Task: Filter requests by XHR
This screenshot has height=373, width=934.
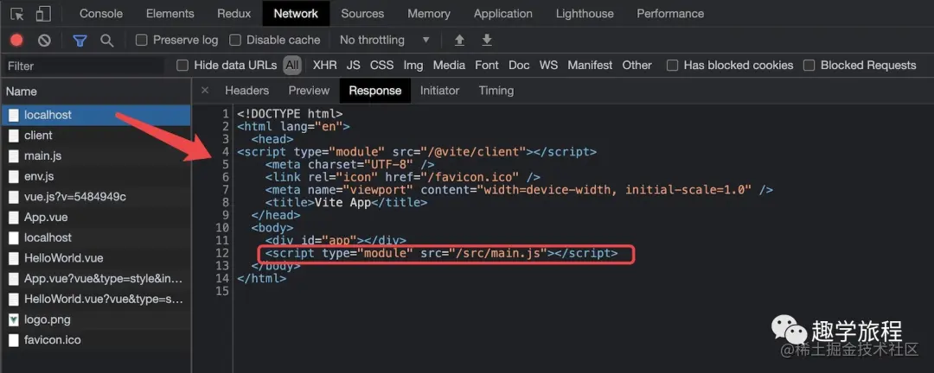Action: point(324,66)
